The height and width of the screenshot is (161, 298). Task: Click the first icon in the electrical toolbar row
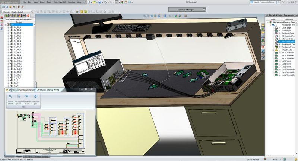tap(3, 7)
